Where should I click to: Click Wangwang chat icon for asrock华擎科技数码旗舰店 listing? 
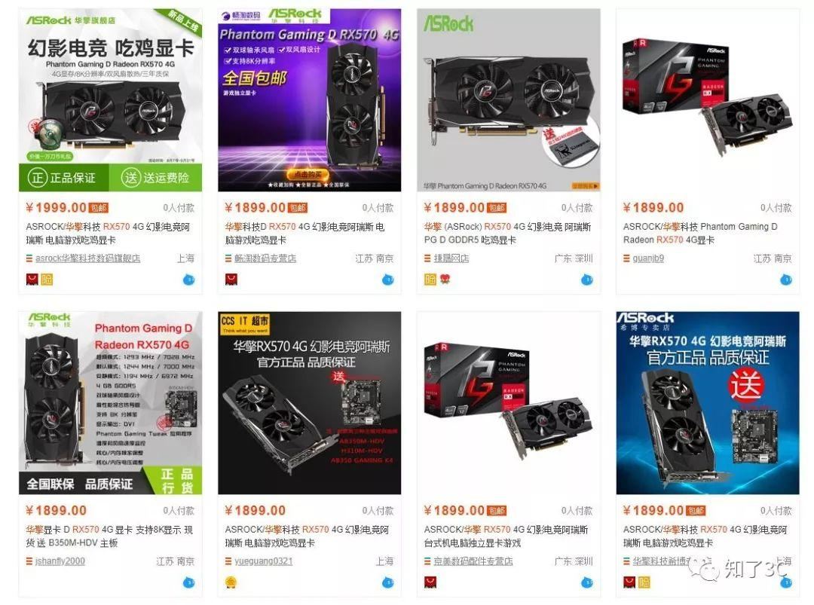pyautogui.click(x=188, y=280)
